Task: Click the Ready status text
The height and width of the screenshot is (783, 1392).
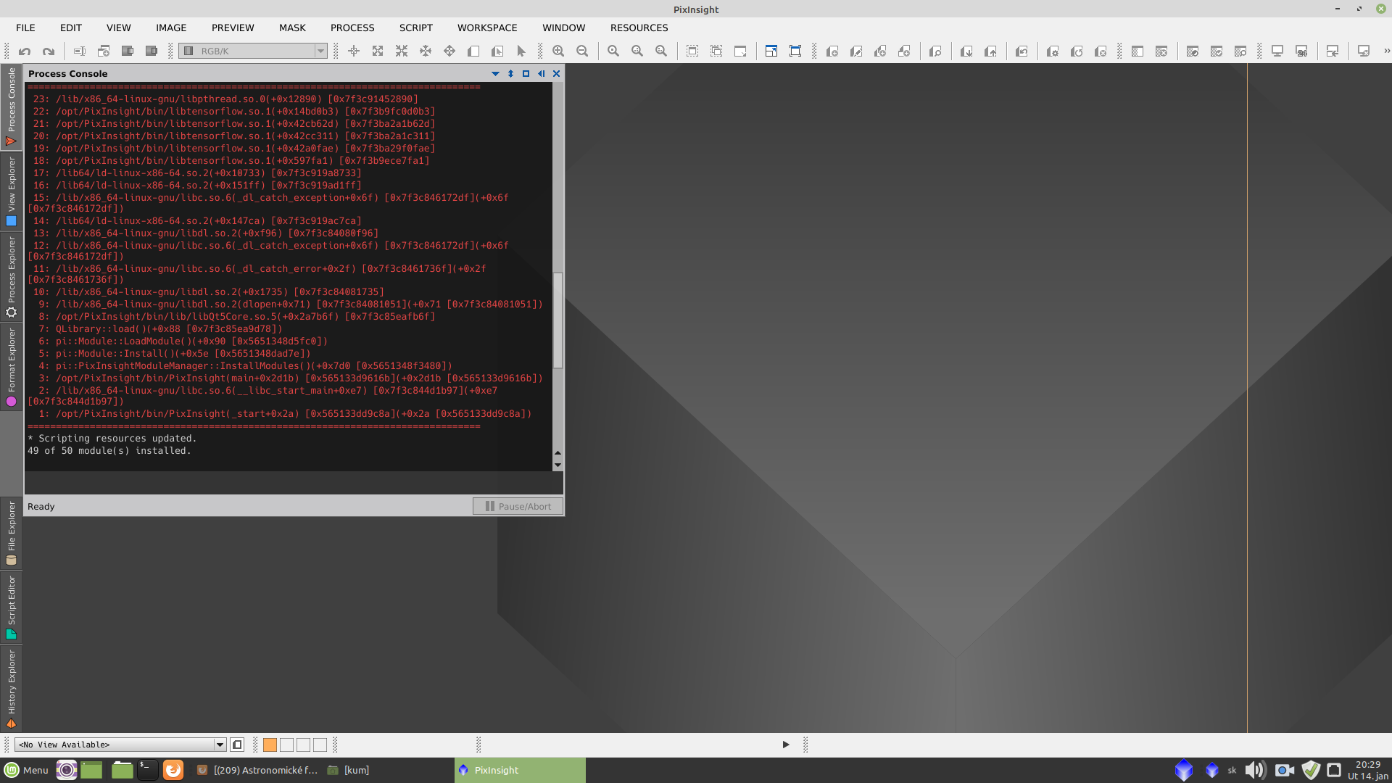Action: 41,507
